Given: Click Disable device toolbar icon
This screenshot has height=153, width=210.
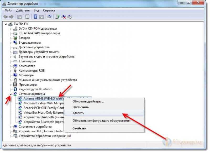Looking at the screenshot, I should click(x=70, y=17).
